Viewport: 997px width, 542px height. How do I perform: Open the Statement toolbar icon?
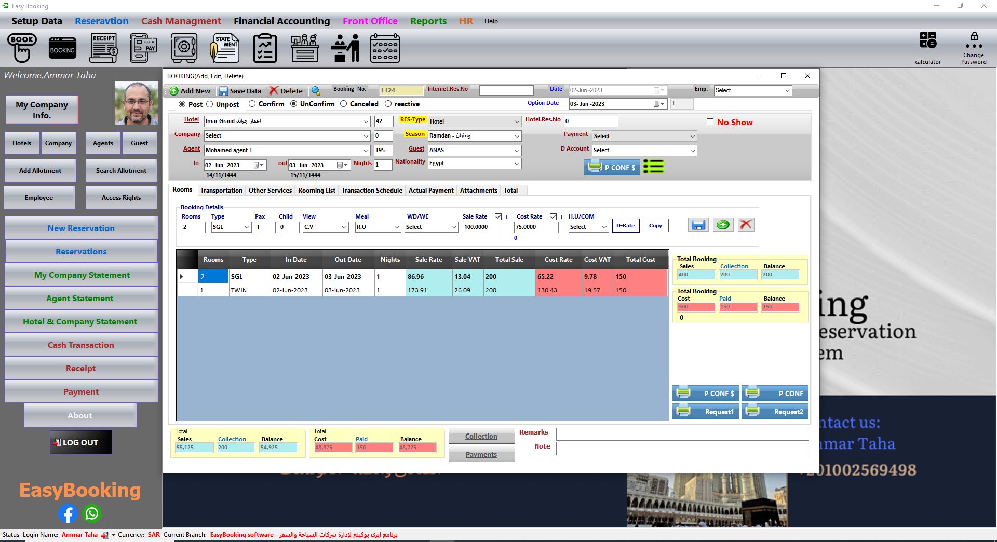224,48
